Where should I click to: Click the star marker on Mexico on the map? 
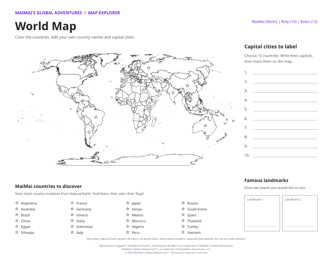[x=65, y=92]
